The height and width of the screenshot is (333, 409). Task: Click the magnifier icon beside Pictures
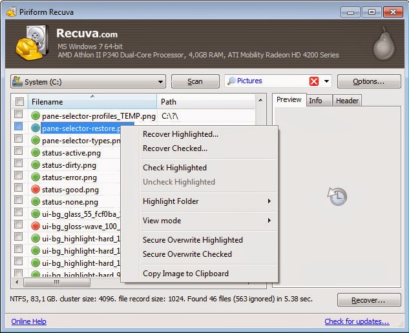pyautogui.click(x=231, y=81)
